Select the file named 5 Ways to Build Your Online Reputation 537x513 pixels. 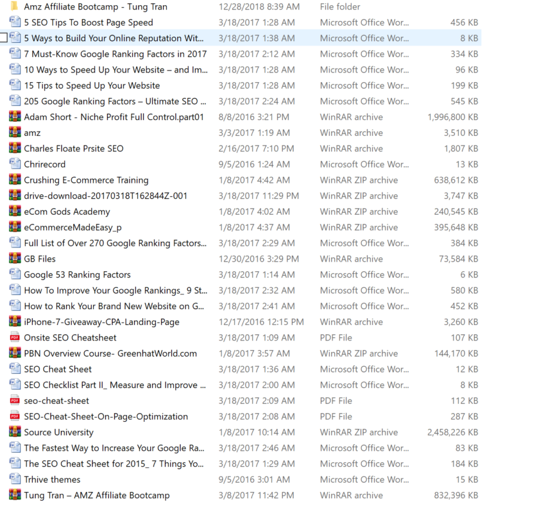114,38
